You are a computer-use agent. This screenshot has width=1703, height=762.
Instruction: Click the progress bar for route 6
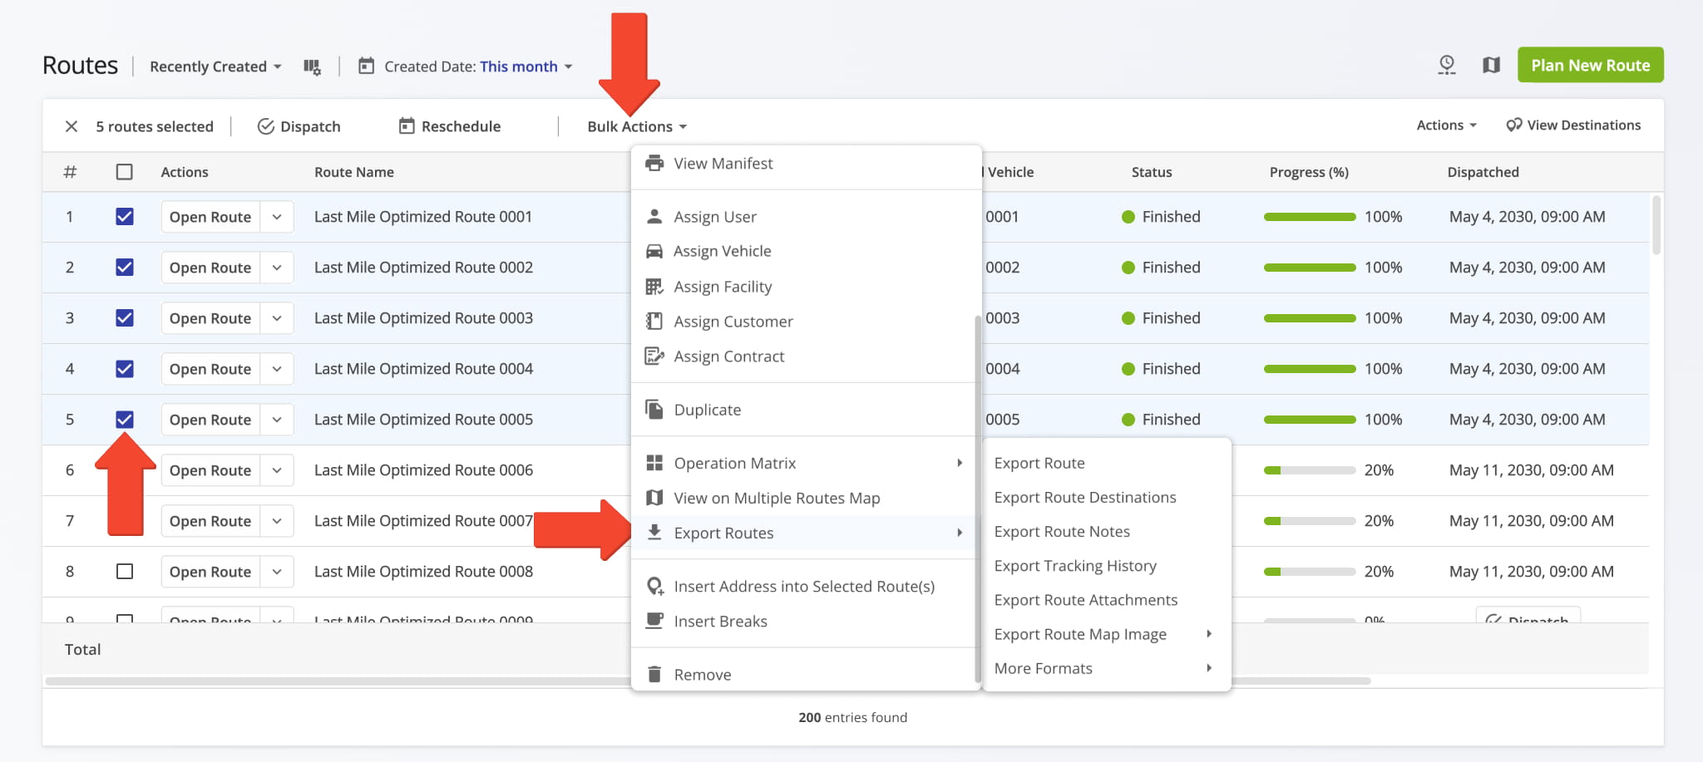(1309, 470)
